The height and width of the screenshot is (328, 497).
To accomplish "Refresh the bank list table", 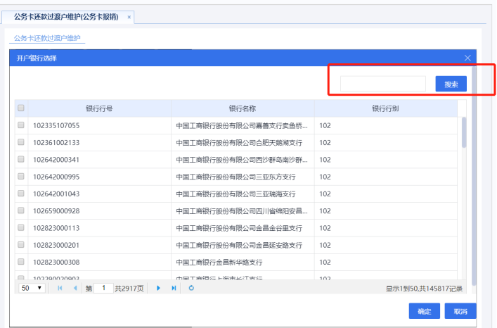I will [191, 288].
